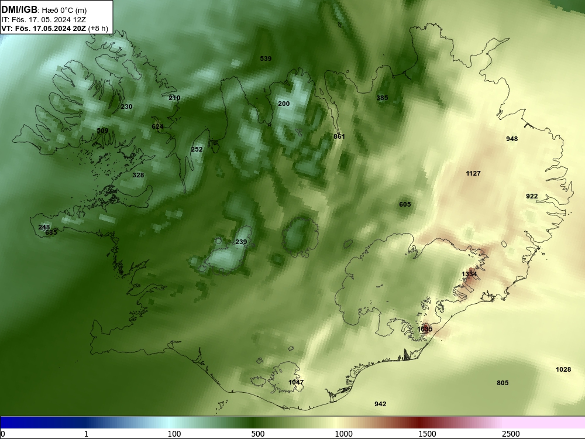The height and width of the screenshot is (439, 585).
Task: Click the map value 685
Action: 51,232
